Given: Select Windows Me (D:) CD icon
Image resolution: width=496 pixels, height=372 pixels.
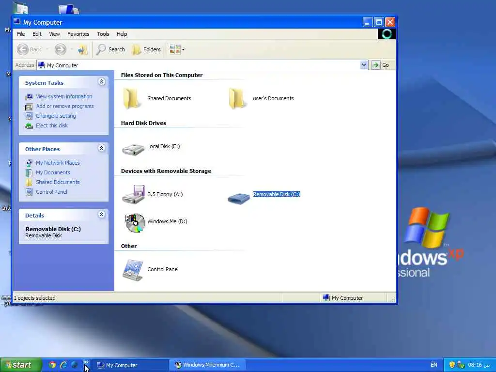Looking at the screenshot, I should click(x=135, y=223).
